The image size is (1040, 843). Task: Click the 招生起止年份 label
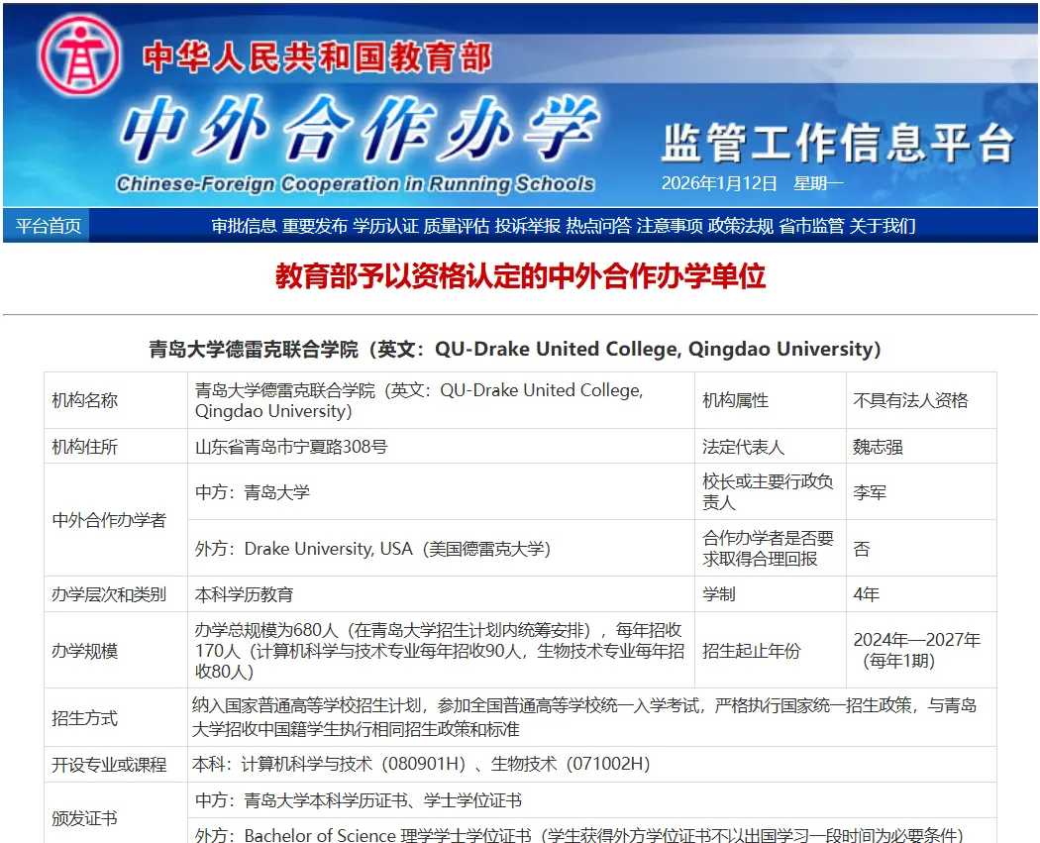[x=752, y=651]
